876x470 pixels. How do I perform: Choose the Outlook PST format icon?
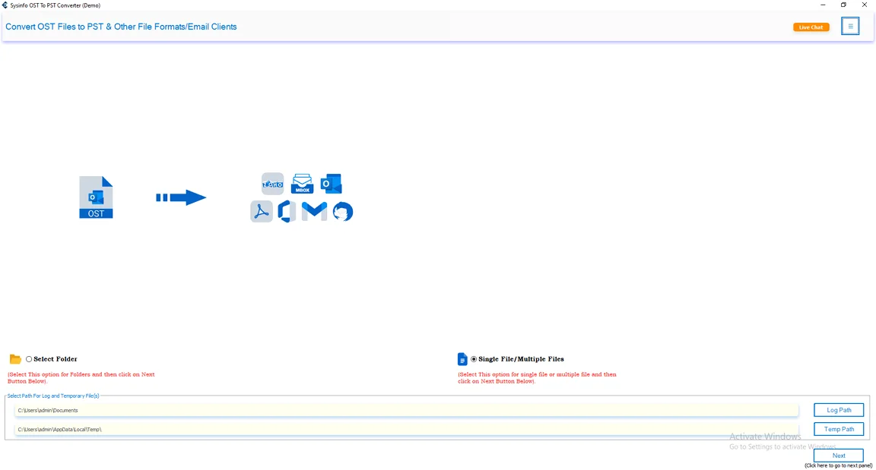point(331,183)
